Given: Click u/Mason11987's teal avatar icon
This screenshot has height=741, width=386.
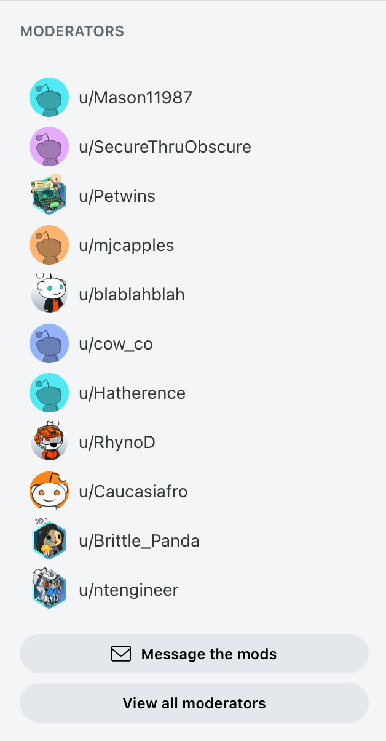Looking at the screenshot, I should 49,97.
